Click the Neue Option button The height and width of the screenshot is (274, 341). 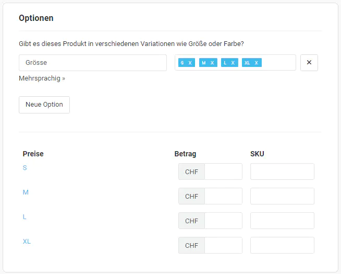pyautogui.click(x=44, y=105)
